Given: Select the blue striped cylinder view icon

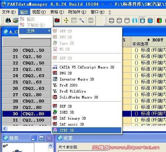Looking at the screenshot, I should pos(135,21).
